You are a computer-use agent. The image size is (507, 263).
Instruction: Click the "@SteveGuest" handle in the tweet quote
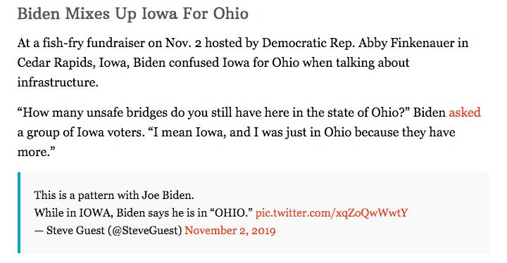click(145, 231)
